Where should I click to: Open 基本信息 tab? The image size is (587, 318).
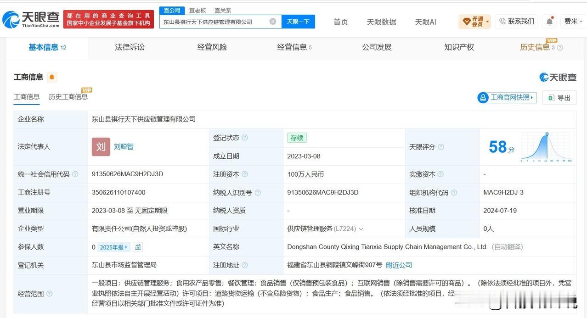point(47,47)
